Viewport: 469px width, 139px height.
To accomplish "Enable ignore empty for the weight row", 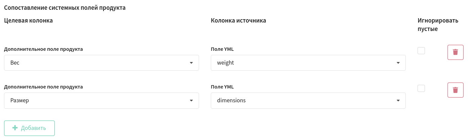I will (421, 50).
